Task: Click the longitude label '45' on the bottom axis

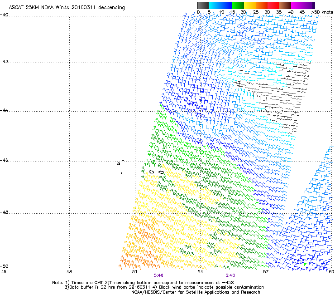Action: coord(4,272)
